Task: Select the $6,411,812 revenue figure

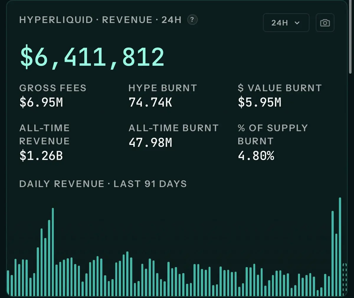Action: [92, 57]
